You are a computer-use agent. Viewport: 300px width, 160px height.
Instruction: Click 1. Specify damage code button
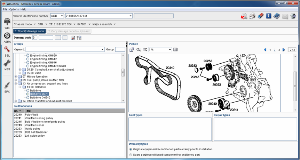pyautogui.click(x=30, y=31)
